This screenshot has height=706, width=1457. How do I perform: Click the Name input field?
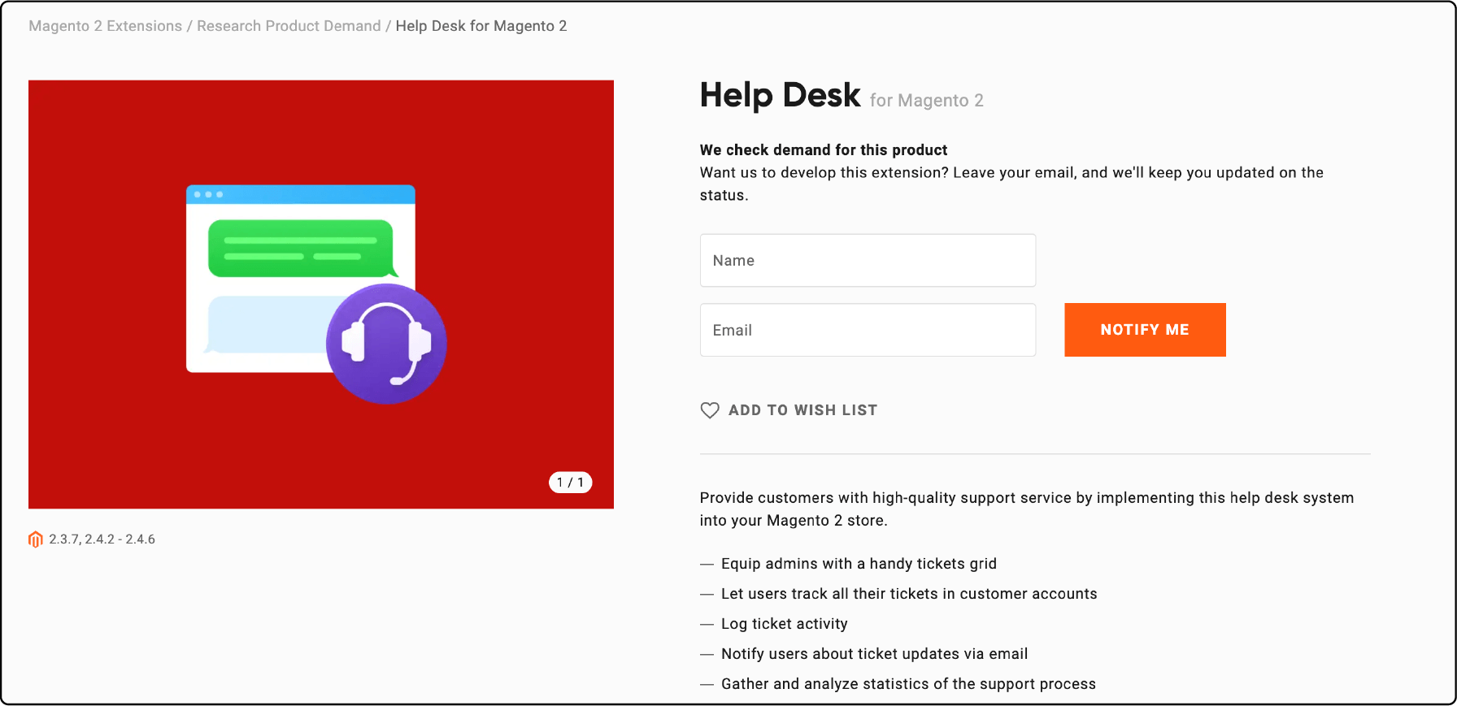tap(868, 261)
